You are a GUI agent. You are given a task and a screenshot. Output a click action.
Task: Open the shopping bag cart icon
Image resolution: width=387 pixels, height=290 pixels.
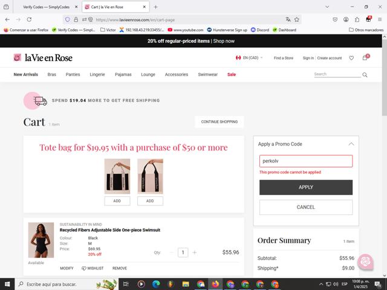365,58
